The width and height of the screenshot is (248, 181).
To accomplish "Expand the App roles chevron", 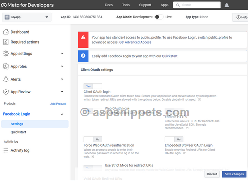I will [62, 66].
